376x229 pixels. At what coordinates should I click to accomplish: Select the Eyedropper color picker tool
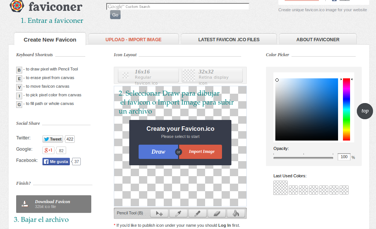(178, 213)
